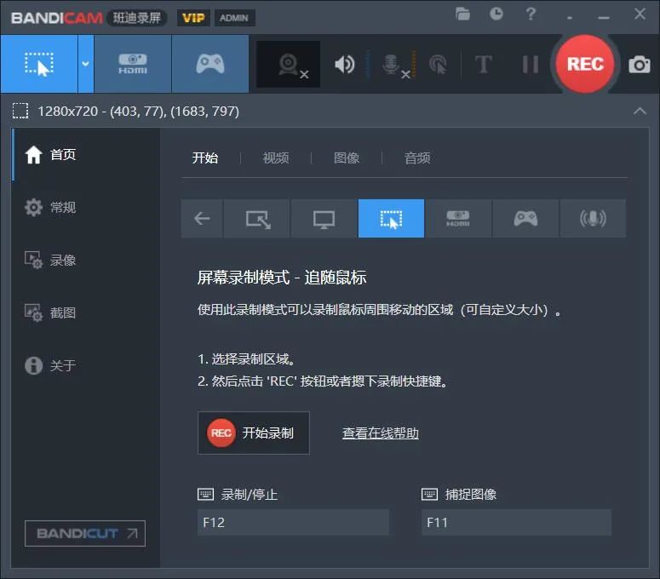Click the keyboard icon next to 录制/停止
The height and width of the screenshot is (579, 660).
click(206, 494)
